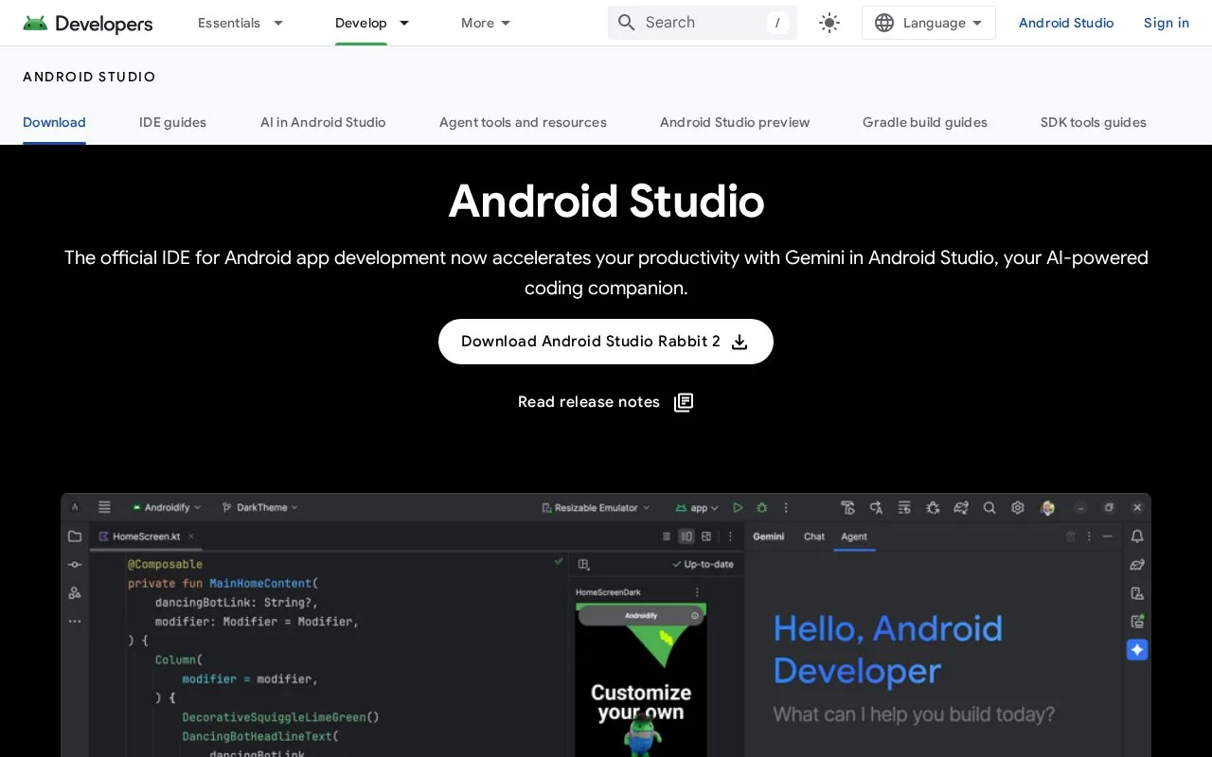Open the Project folder tool window icon

(x=75, y=537)
